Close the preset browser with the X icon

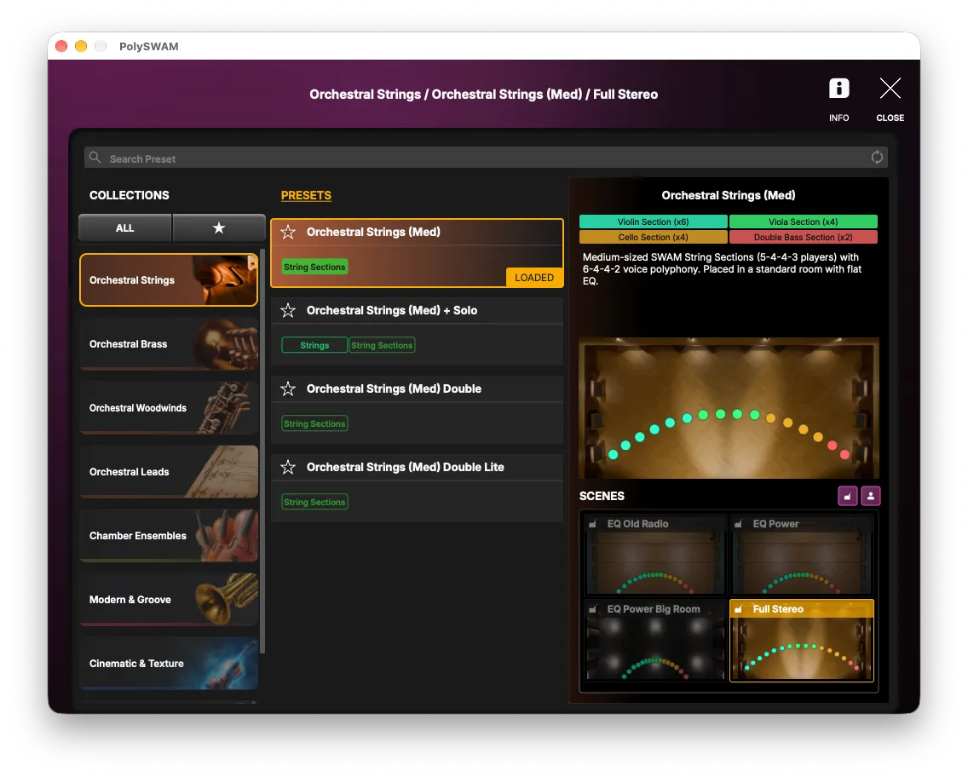coord(890,89)
